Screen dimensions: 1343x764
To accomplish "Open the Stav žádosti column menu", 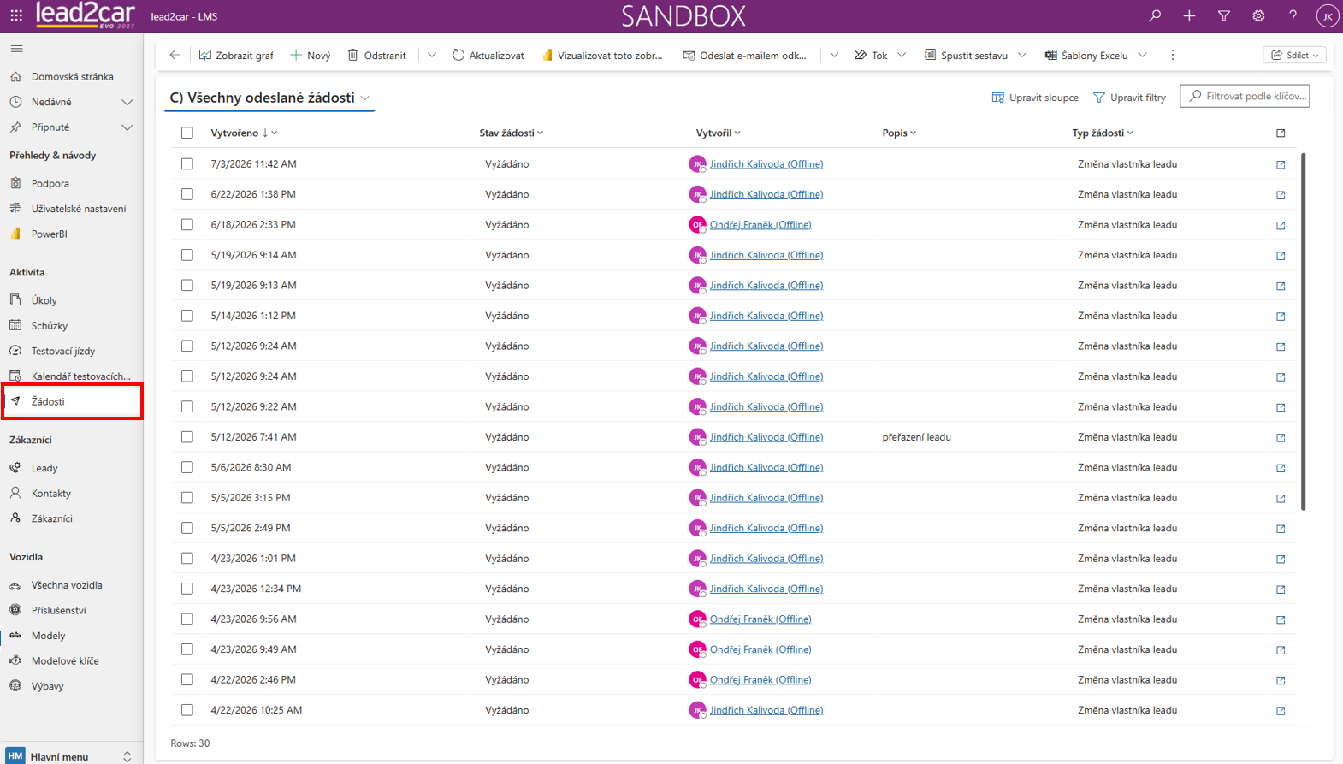I will tap(511, 133).
